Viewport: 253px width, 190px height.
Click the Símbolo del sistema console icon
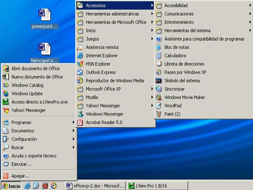pyautogui.click(x=159, y=81)
